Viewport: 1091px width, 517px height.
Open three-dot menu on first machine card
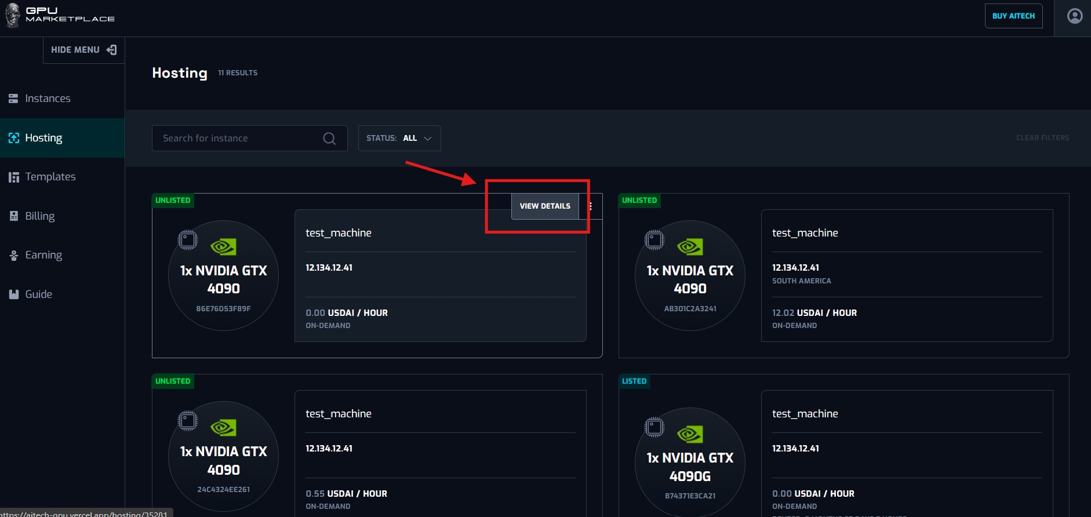click(590, 206)
